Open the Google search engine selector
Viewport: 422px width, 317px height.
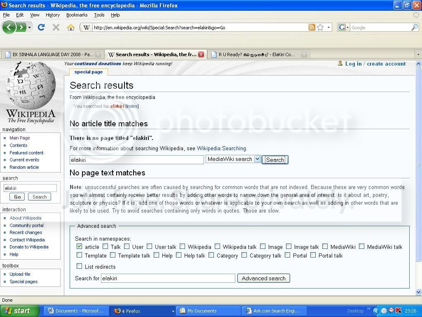[x=343, y=28]
